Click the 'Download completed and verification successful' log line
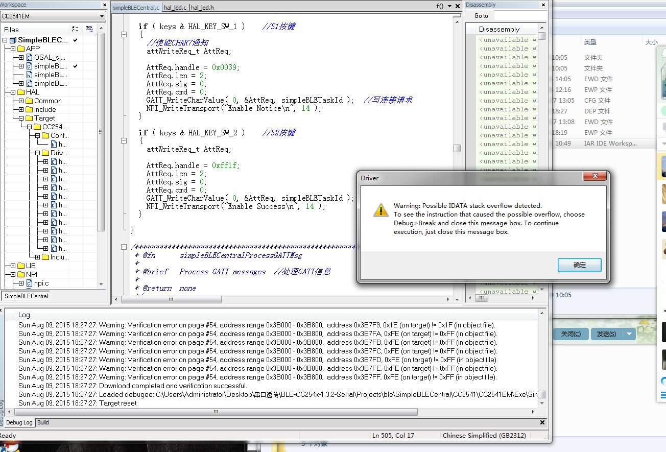 tap(133, 386)
